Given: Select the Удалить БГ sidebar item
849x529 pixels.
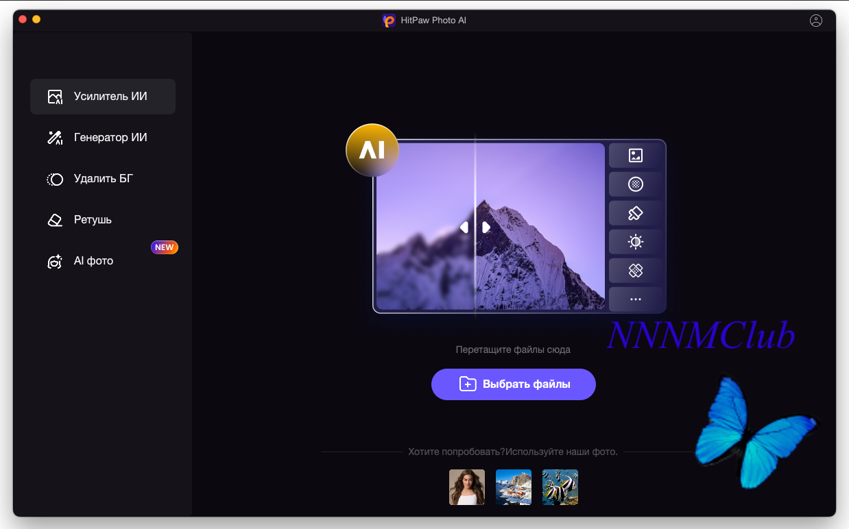Looking at the screenshot, I should tap(103, 179).
